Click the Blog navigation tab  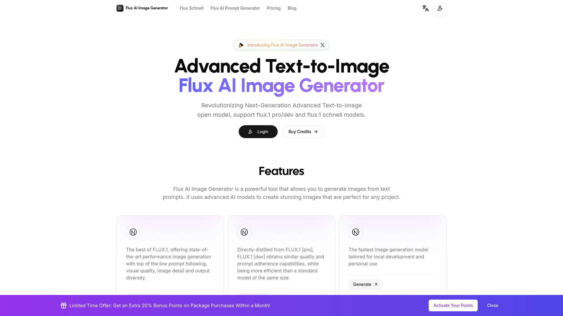tap(292, 8)
